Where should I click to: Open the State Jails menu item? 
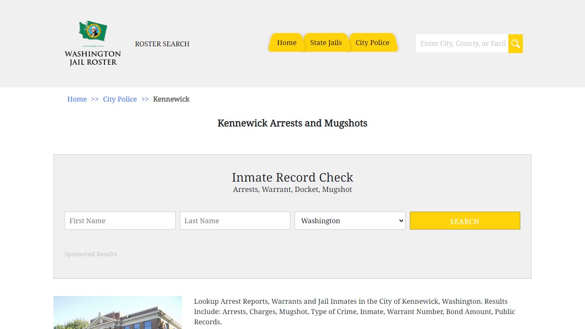326,42
